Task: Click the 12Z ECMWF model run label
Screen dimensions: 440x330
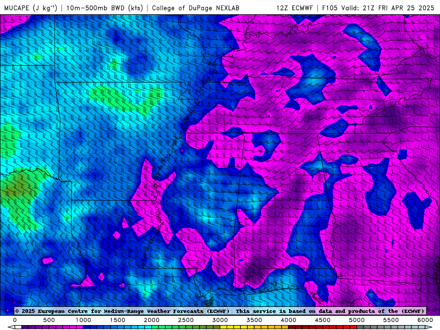Action: coord(294,8)
